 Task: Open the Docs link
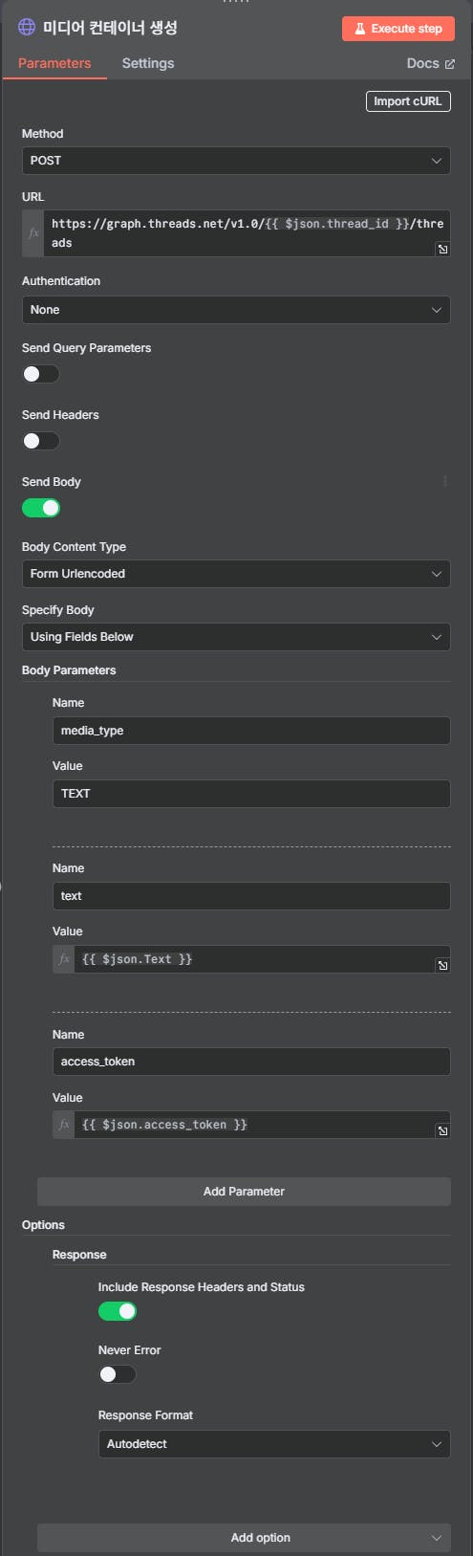431,63
